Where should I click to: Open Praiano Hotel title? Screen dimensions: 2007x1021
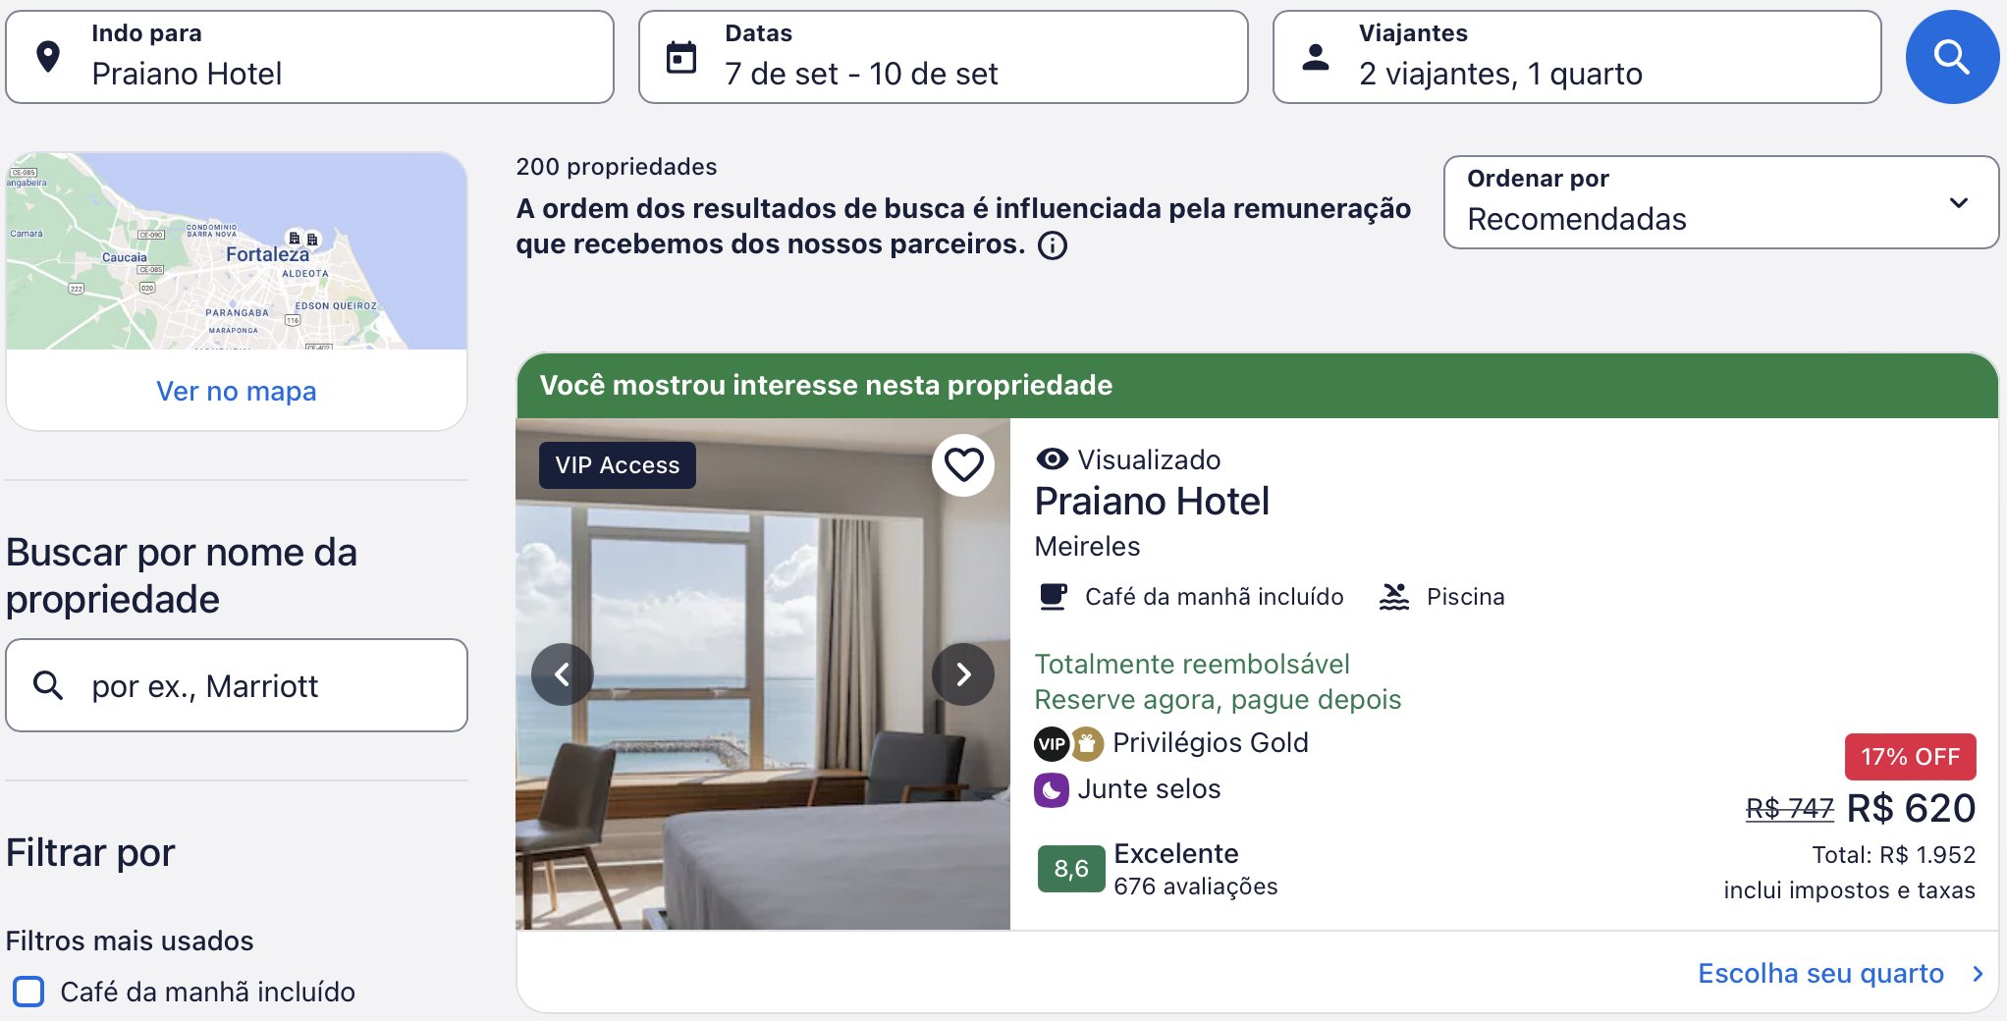(x=1152, y=502)
